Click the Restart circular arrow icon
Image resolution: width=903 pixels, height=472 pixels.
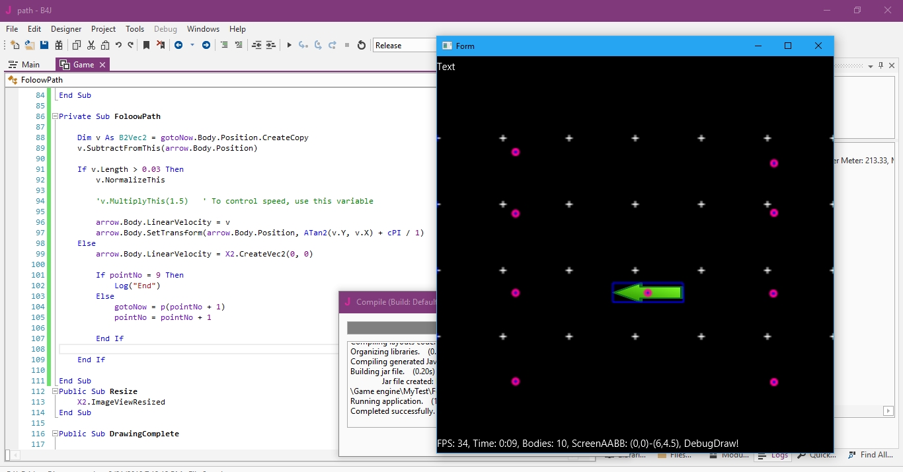coord(362,46)
